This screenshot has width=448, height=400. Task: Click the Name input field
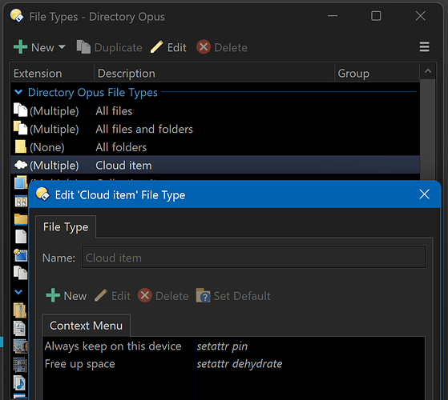pos(254,258)
